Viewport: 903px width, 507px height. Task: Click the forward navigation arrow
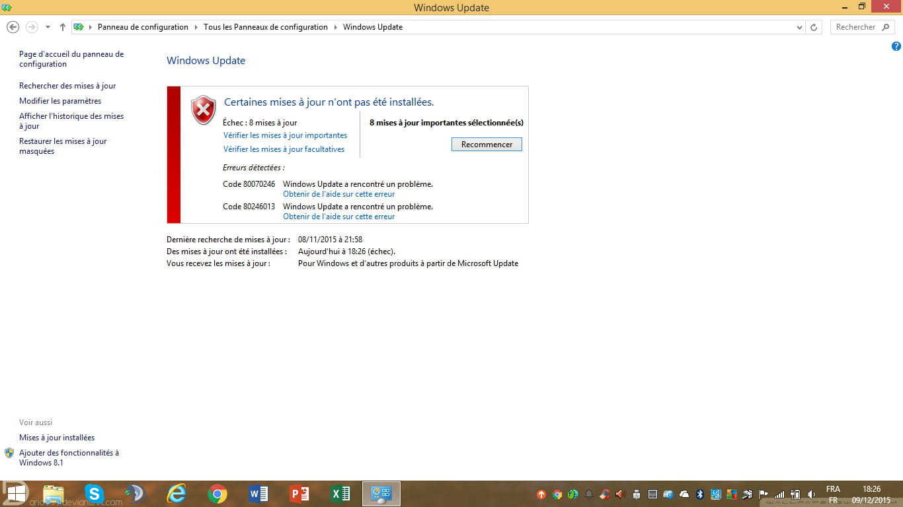[x=32, y=27]
